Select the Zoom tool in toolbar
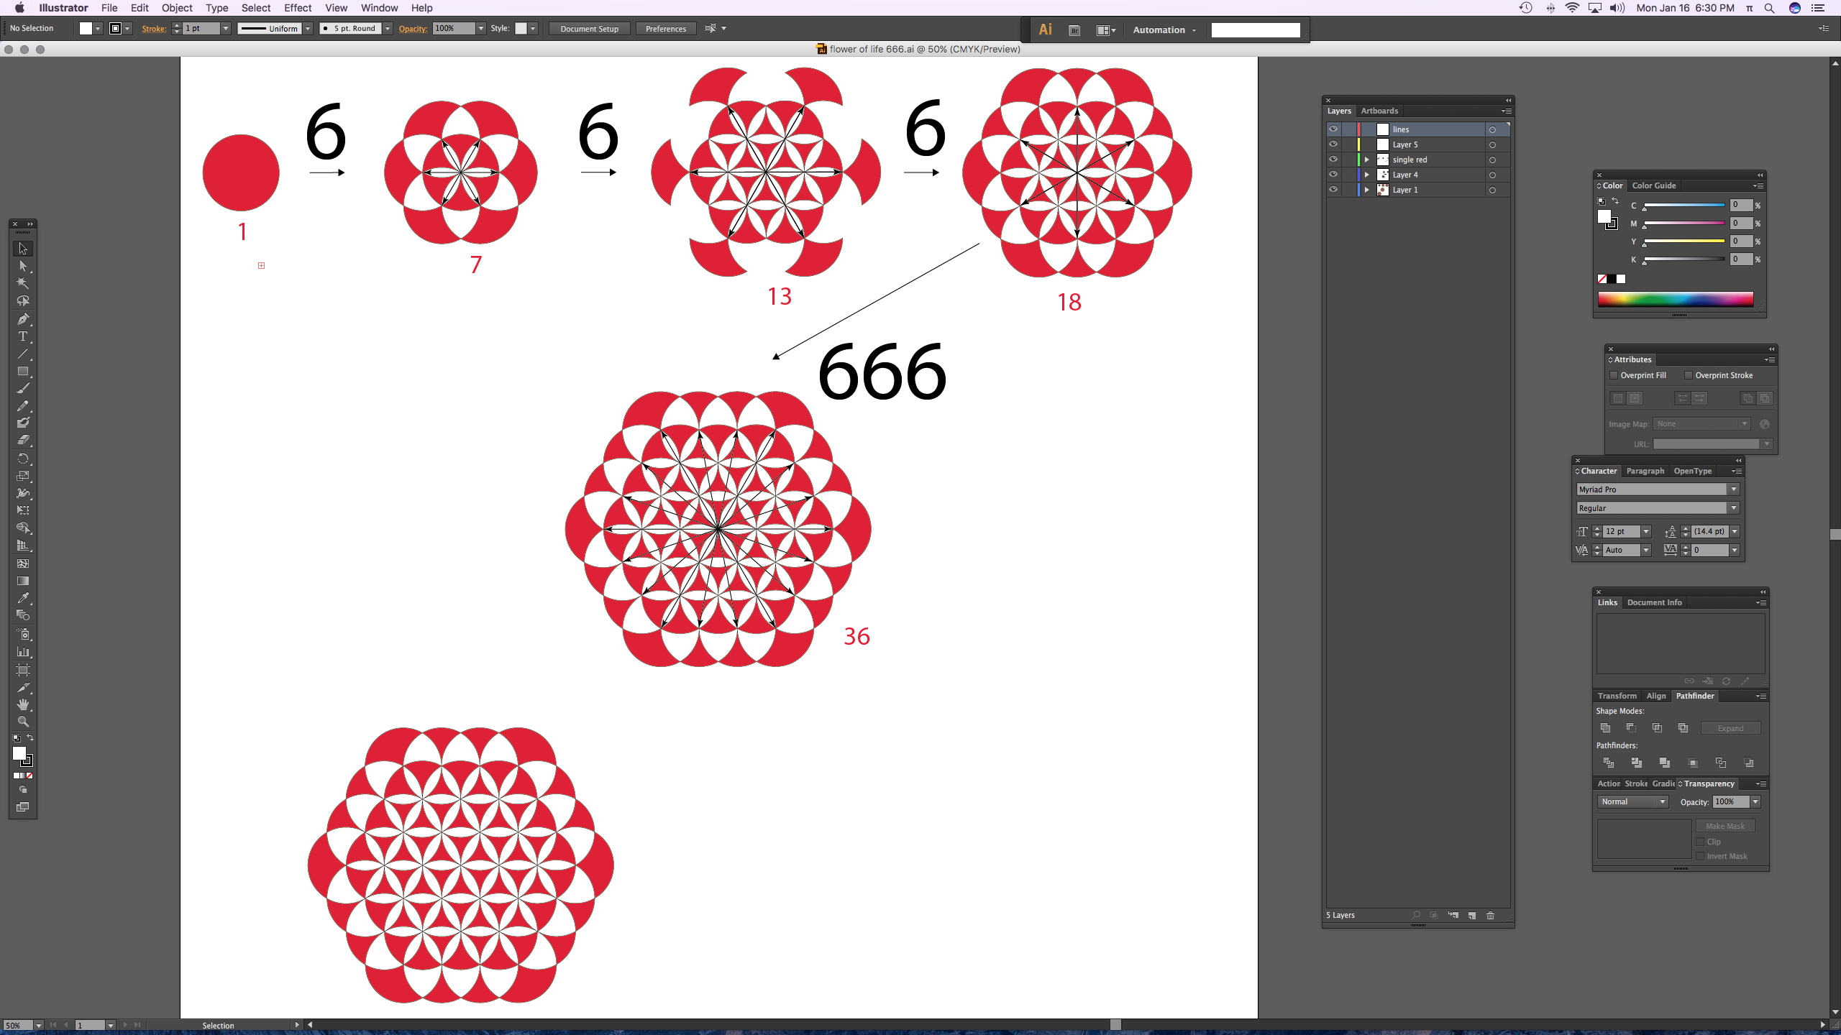This screenshot has height=1035, width=1841. pos(23,722)
